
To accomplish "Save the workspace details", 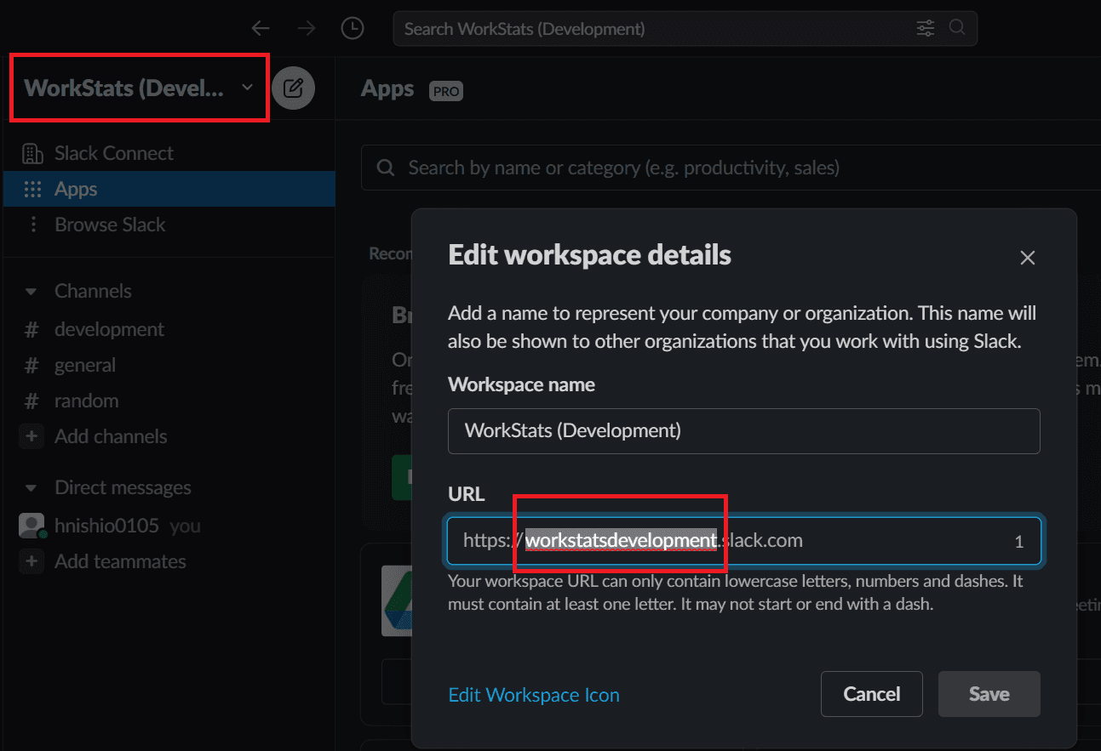I will pyautogui.click(x=989, y=694).
